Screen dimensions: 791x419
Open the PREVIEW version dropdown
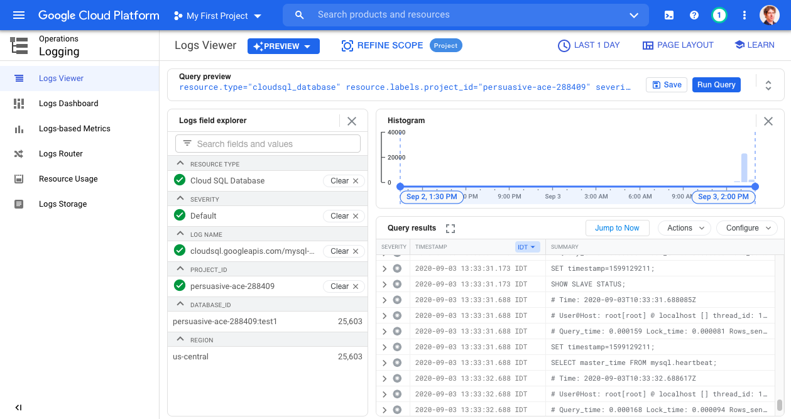(x=283, y=46)
